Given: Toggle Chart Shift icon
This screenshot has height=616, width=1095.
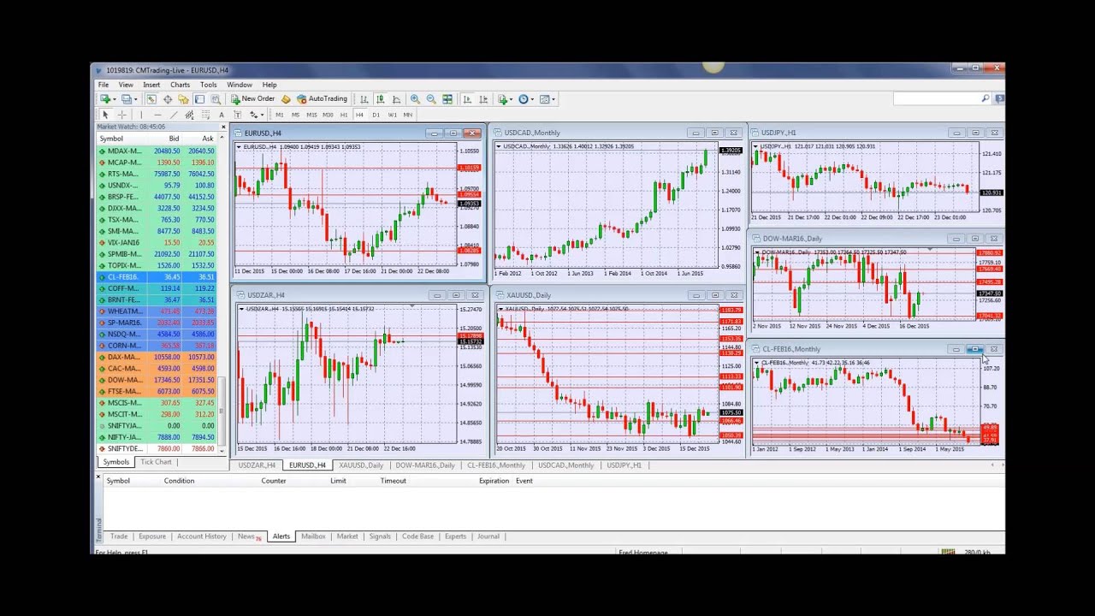Looking at the screenshot, I should click(483, 99).
